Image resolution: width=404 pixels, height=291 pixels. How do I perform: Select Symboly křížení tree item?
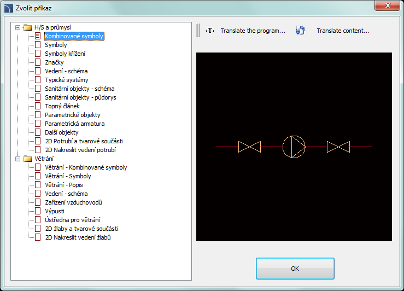pos(65,54)
